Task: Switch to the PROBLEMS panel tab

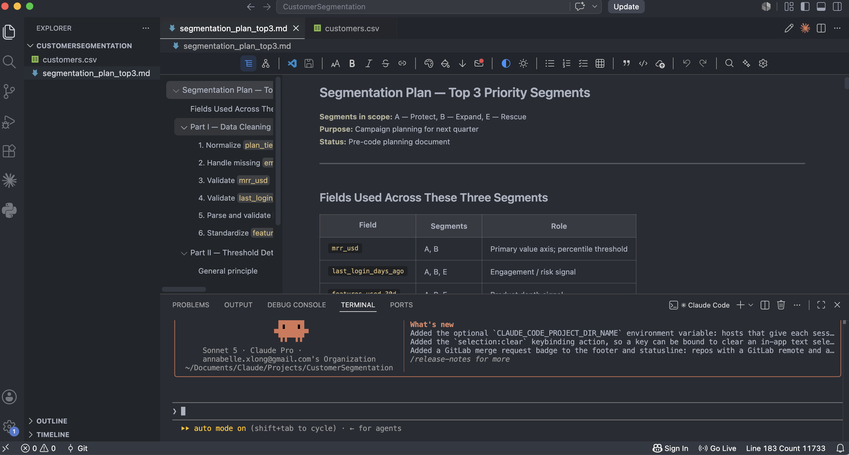Action: [x=191, y=305]
